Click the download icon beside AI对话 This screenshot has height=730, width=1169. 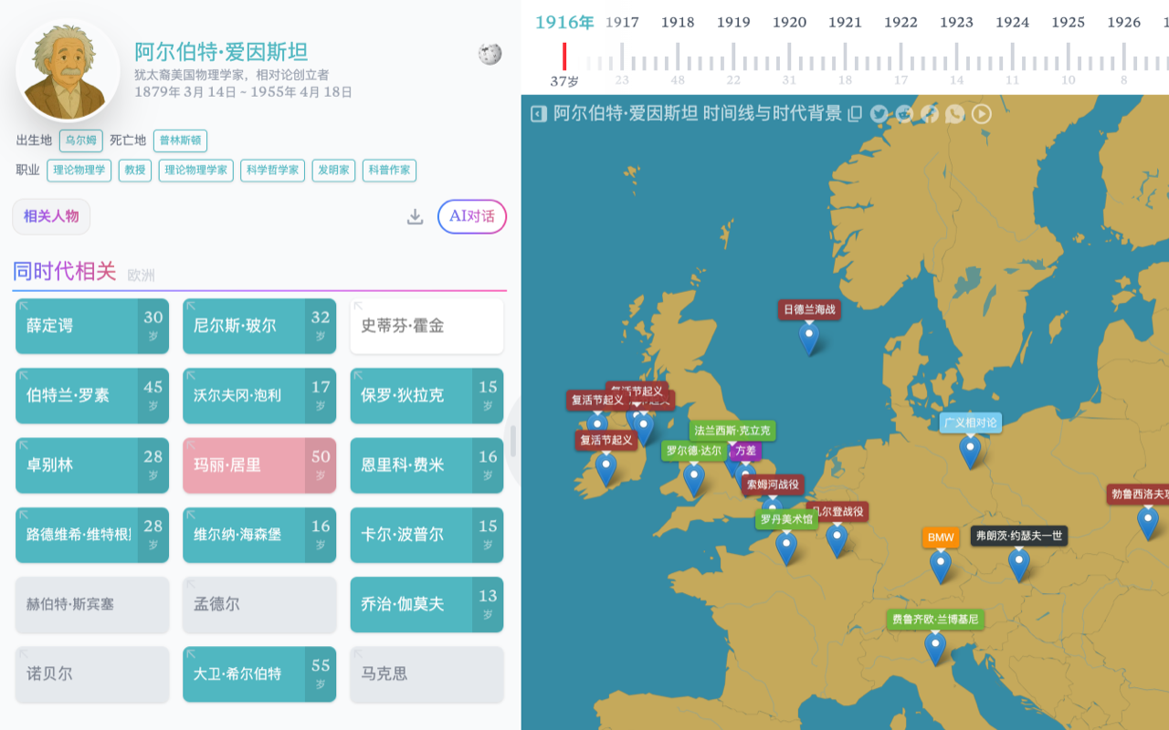pos(415,216)
